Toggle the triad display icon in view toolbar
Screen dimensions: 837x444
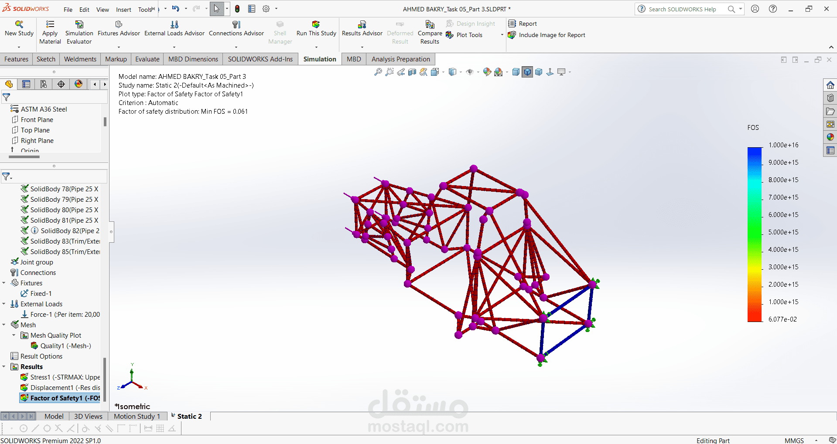(550, 72)
